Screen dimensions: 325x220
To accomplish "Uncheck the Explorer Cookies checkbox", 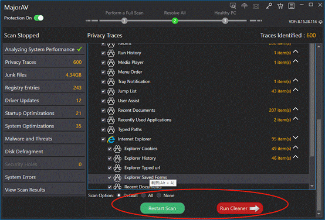I will coord(110,149).
